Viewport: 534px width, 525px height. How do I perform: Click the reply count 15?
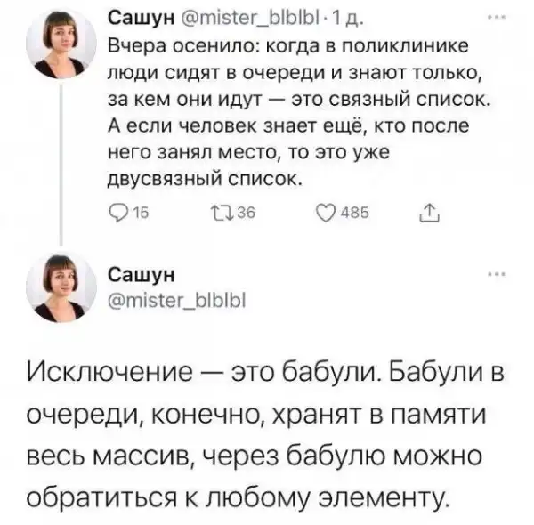coord(128,214)
